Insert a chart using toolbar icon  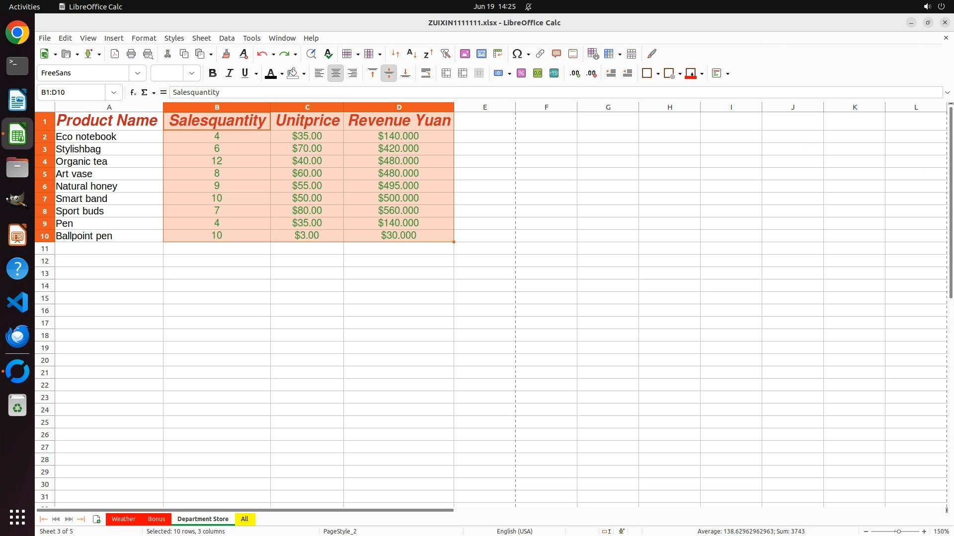481,54
